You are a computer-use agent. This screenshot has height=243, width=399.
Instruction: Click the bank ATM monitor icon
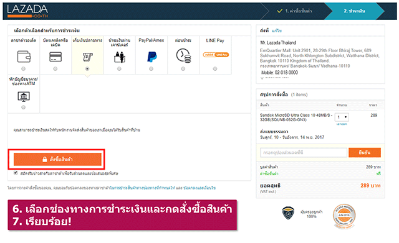[24, 97]
